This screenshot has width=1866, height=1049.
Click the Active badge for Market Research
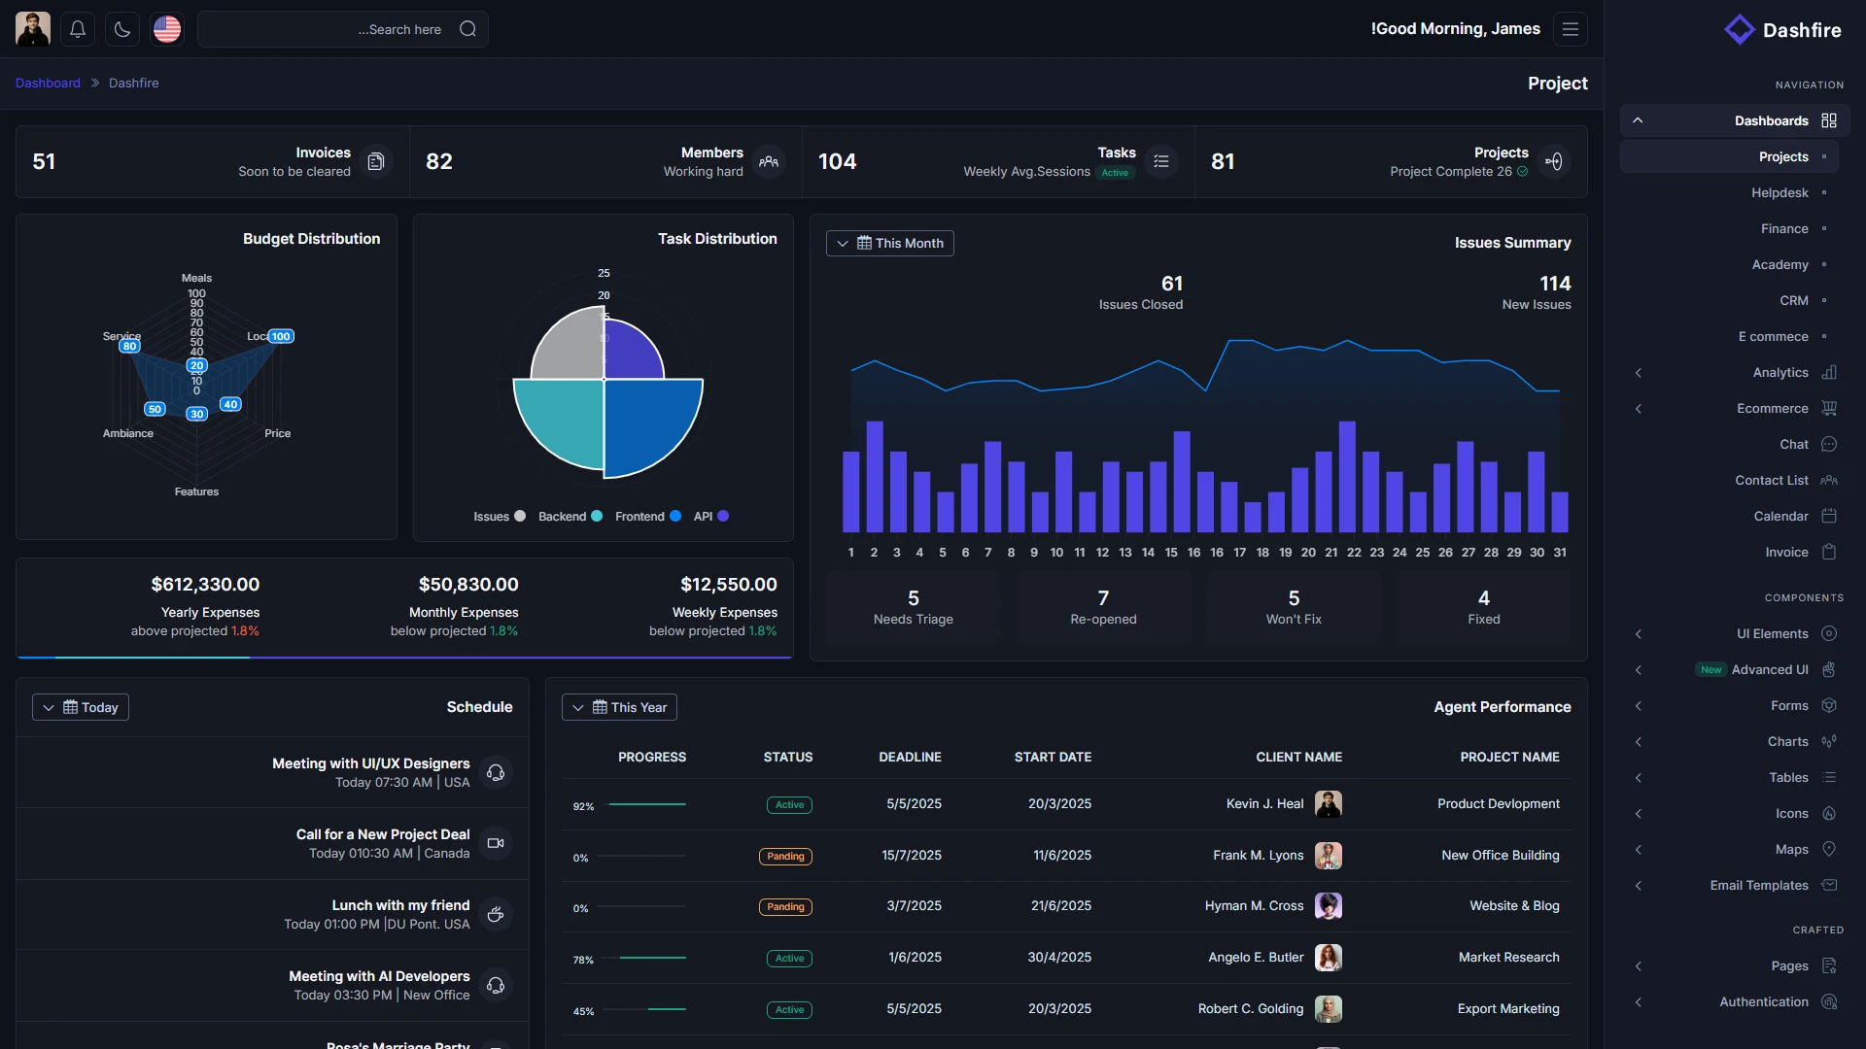point(789,959)
